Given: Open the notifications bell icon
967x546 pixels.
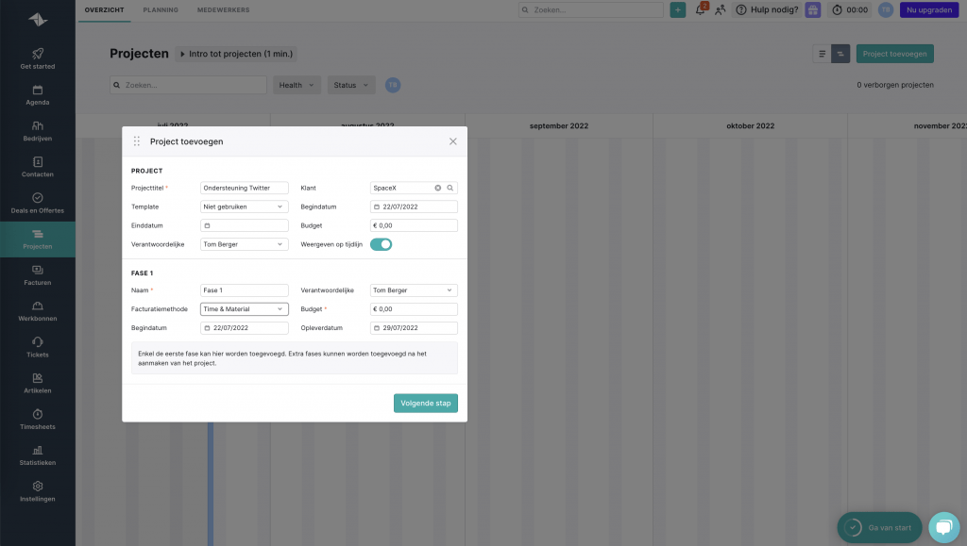Looking at the screenshot, I should [700, 9].
